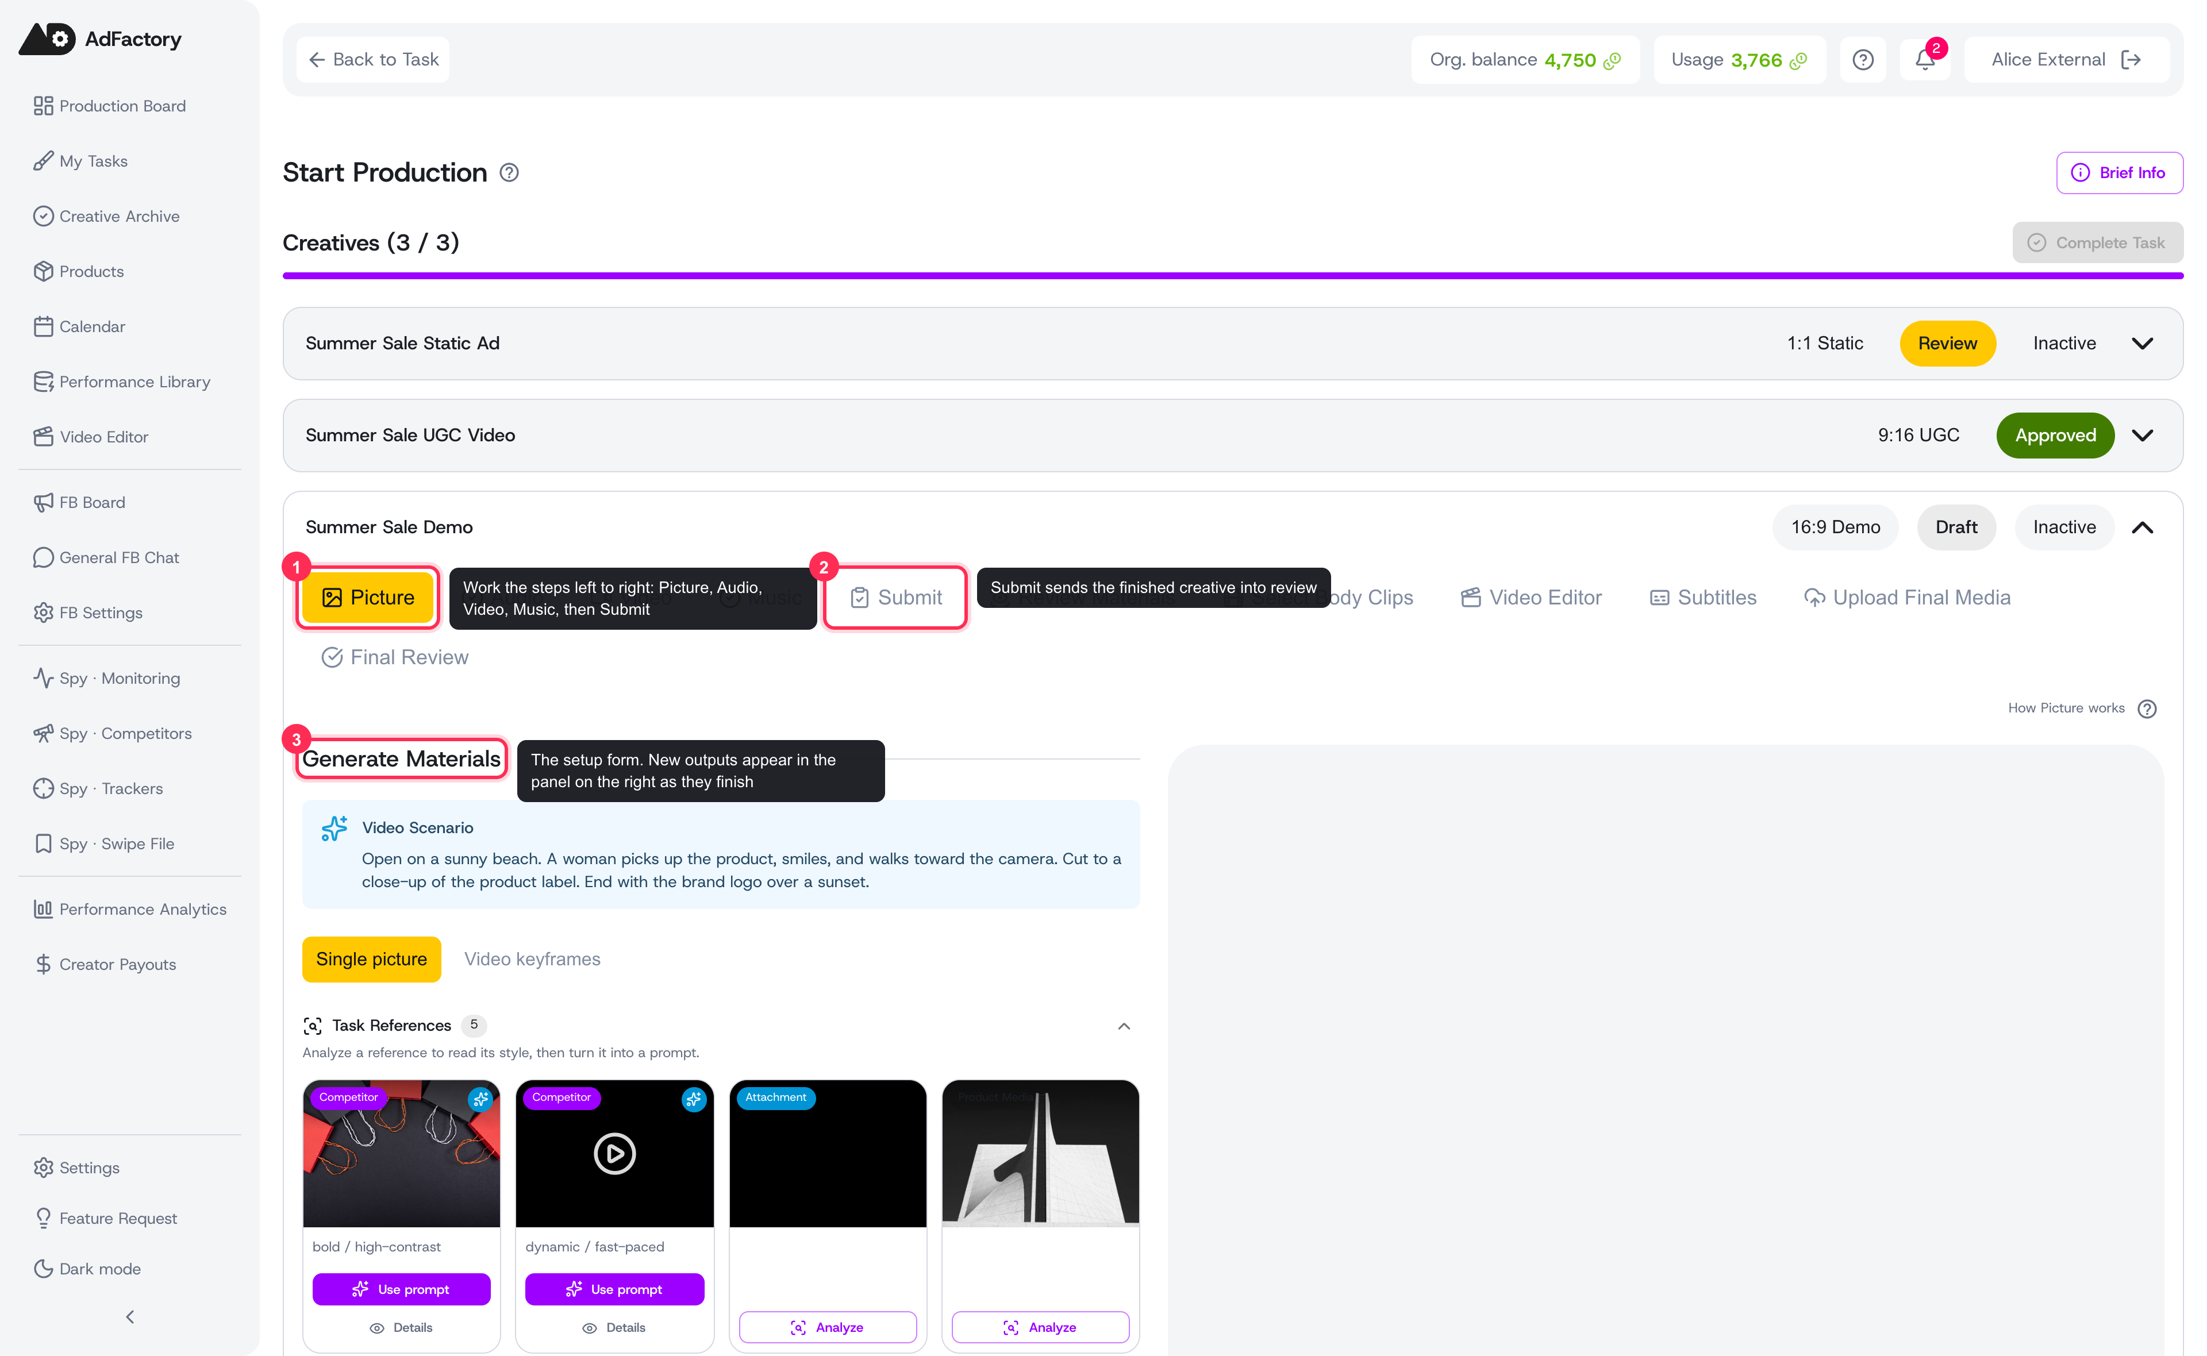2207x1356 pixels.
Task: Open Creative Archive
Action: pos(106,216)
